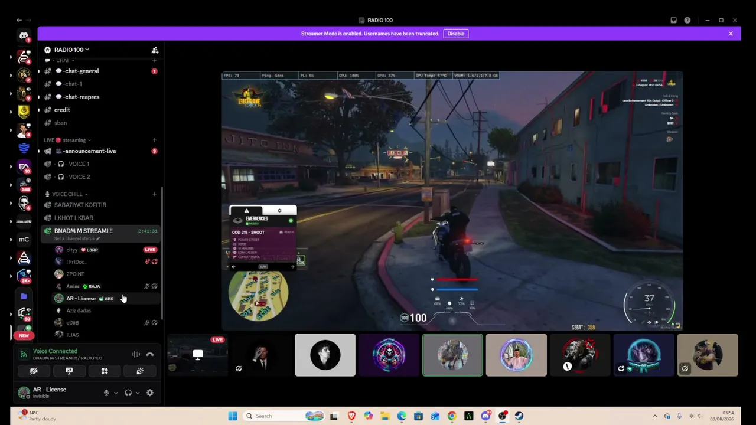Open the sban channel

(101, 123)
